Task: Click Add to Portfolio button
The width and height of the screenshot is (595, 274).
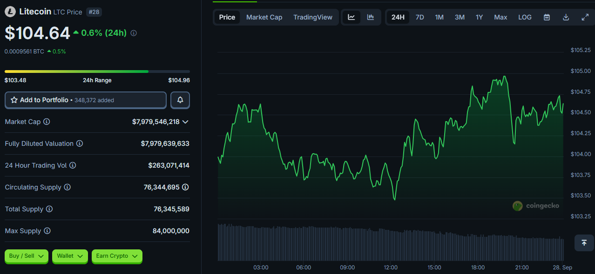Action: (x=85, y=100)
